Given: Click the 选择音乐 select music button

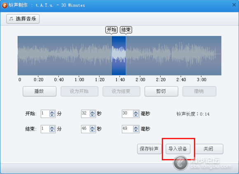Looking at the screenshot, I should pyautogui.click(x=23, y=19).
